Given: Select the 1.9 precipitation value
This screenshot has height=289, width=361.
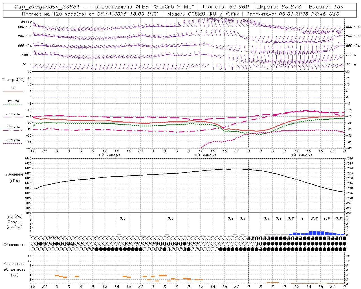Looking at the screenshot, I should (x=327, y=218).
